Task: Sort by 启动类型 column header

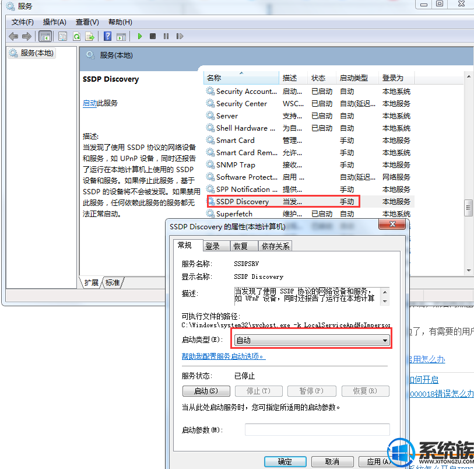Action: tap(357, 78)
